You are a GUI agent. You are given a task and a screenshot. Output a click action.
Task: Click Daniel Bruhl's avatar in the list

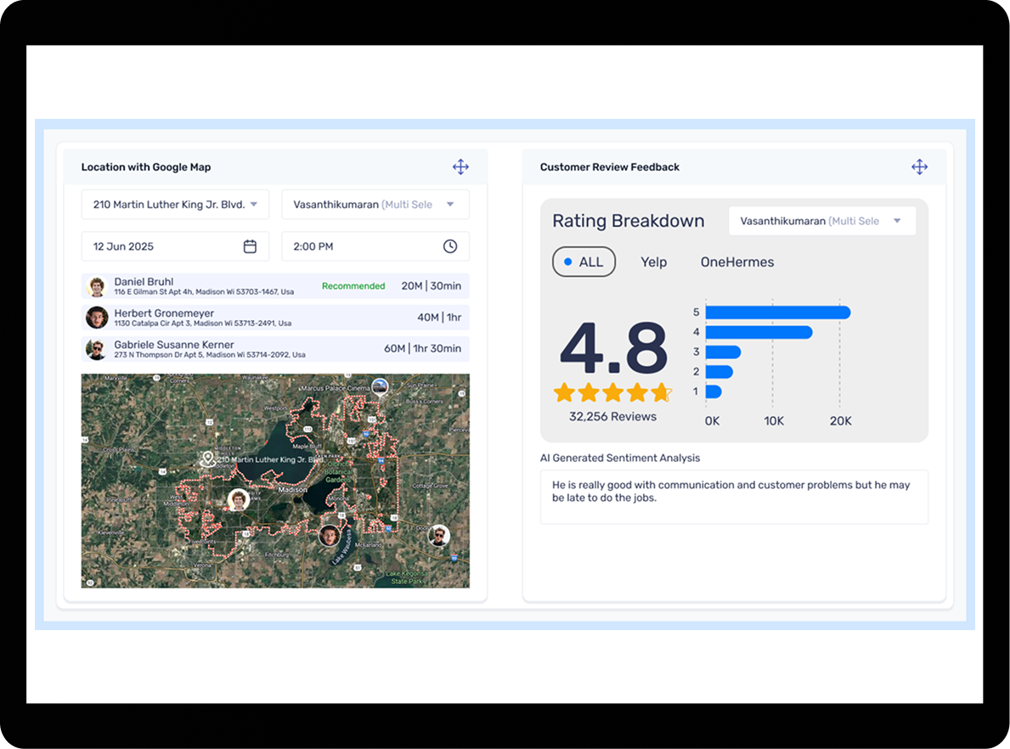point(97,286)
